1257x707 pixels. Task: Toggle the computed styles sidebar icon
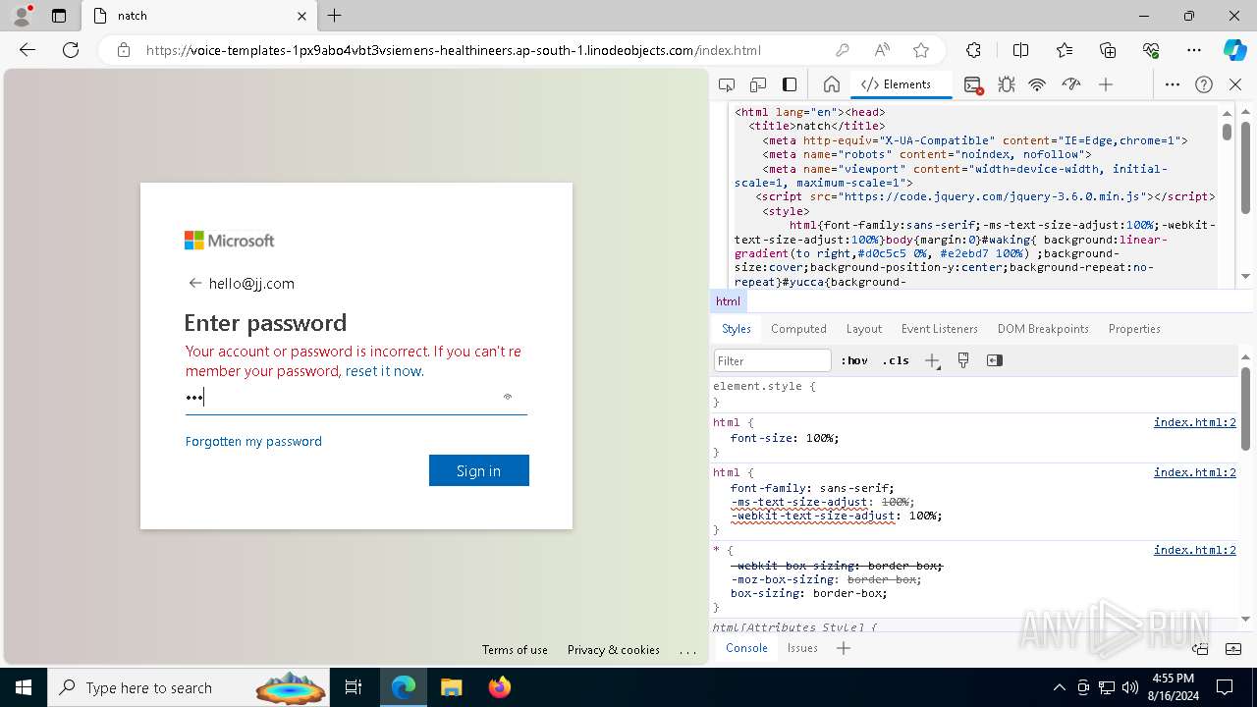point(995,360)
